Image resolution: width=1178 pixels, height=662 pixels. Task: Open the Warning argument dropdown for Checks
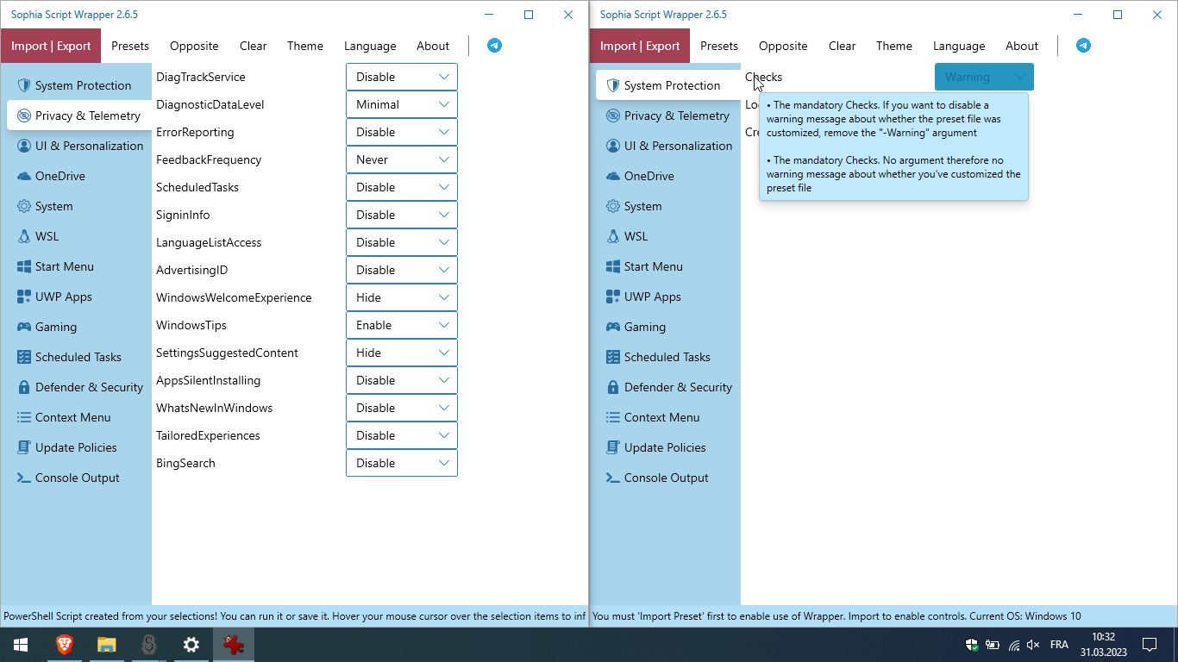[x=983, y=77]
